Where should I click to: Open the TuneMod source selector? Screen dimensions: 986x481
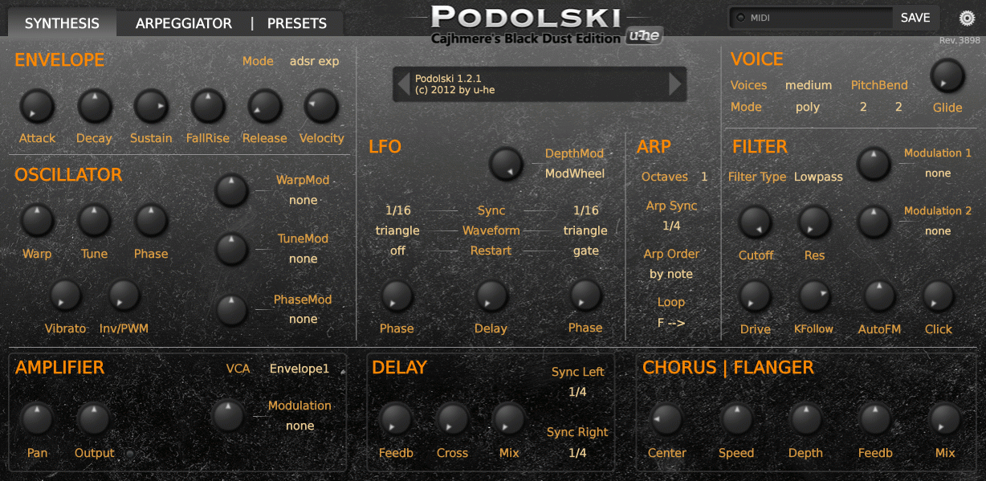[x=304, y=259]
